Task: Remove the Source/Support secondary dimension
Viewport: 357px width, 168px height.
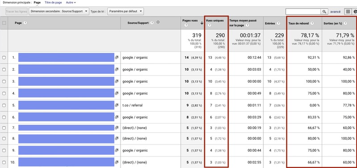Action: click(158, 23)
